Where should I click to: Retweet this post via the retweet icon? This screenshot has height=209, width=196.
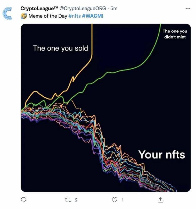click(68, 200)
